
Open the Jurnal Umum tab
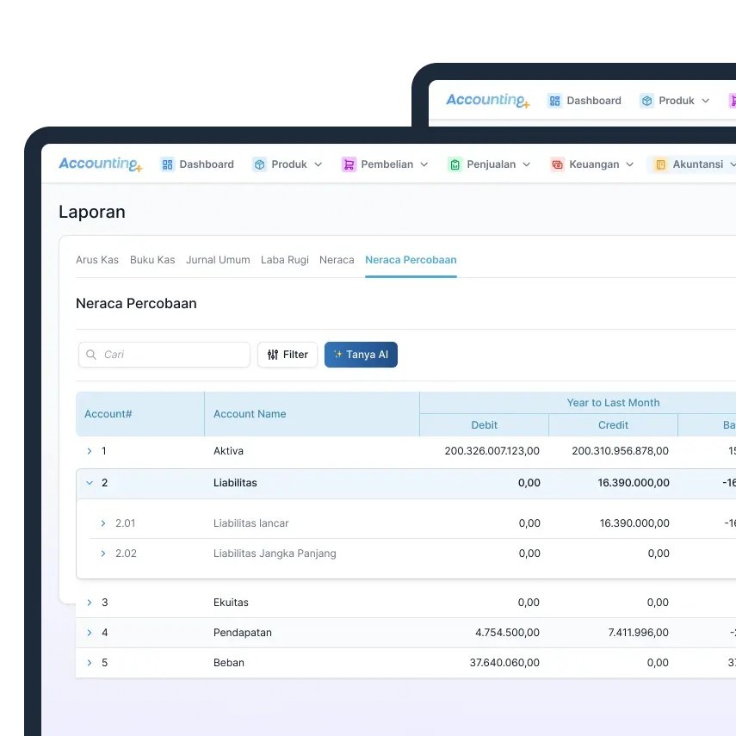pyautogui.click(x=218, y=260)
